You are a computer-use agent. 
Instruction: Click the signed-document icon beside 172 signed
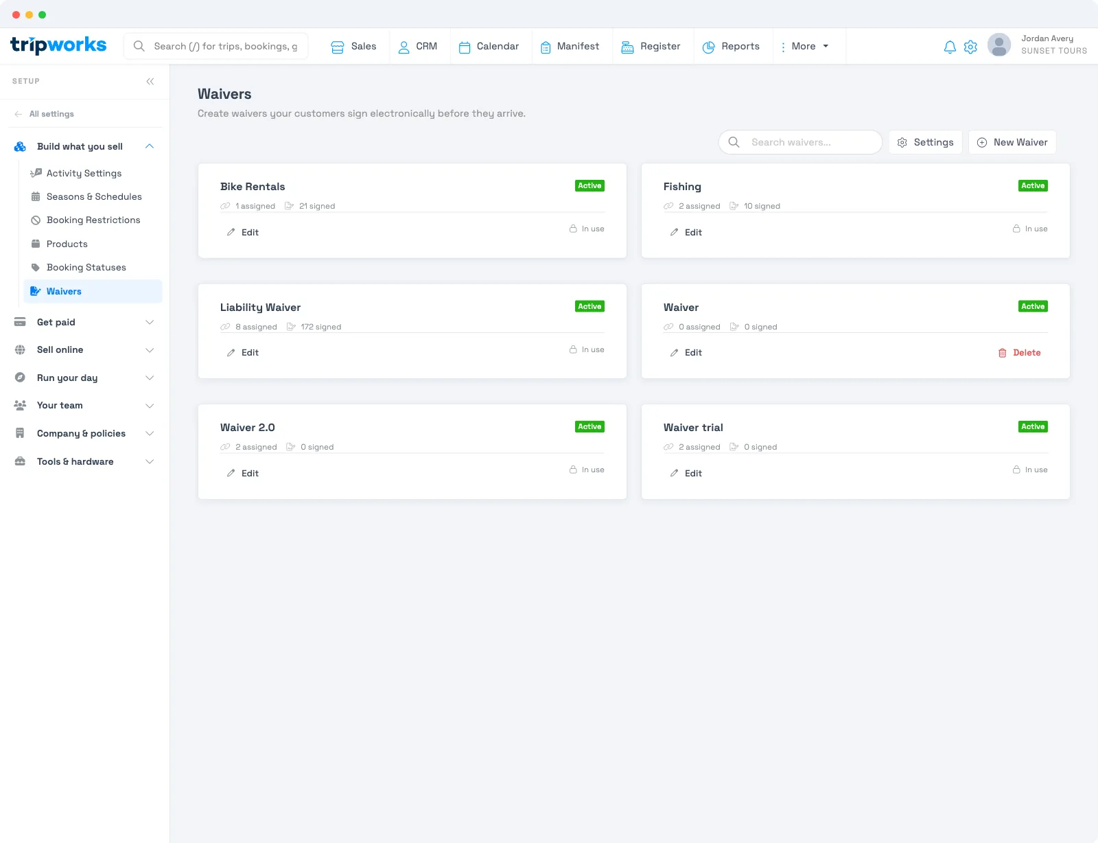(291, 327)
